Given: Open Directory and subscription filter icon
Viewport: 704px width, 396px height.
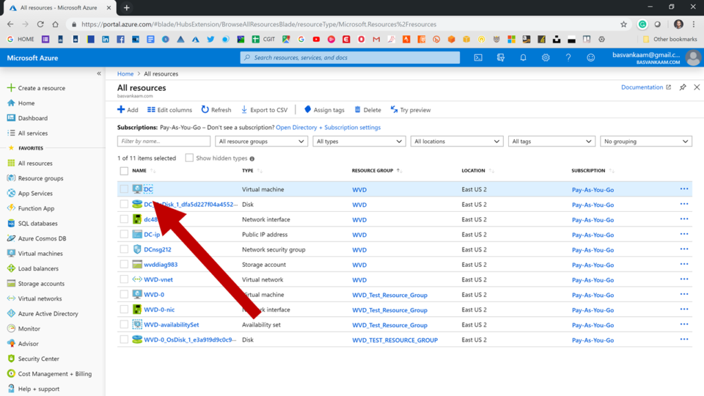Looking at the screenshot, I should click(x=500, y=58).
